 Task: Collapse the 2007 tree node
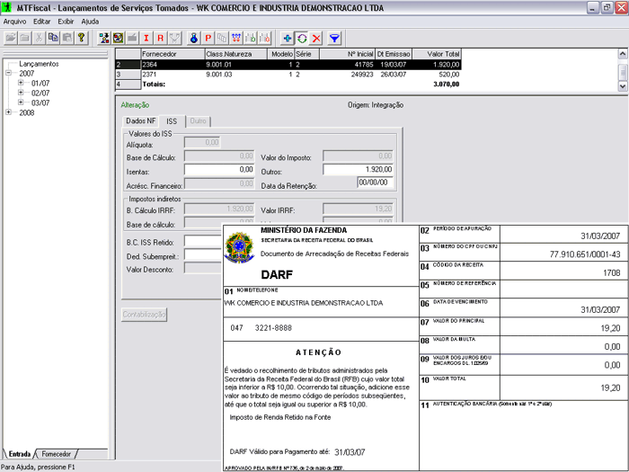click(9, 73)
